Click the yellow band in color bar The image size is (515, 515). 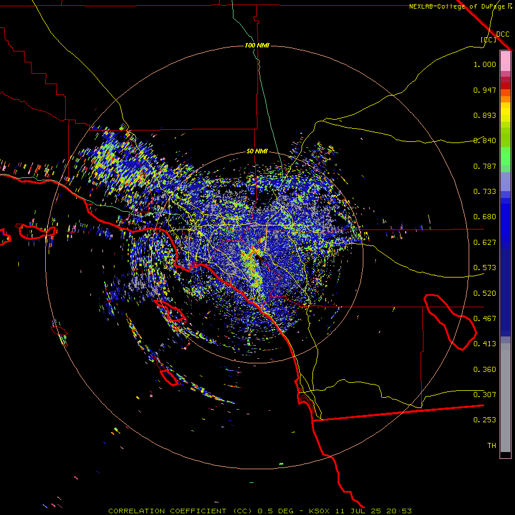click(x=505, y=113)
